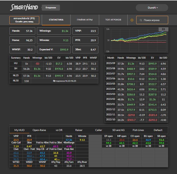
Task: Open the Raiser HUD tab
Action: 79,130
